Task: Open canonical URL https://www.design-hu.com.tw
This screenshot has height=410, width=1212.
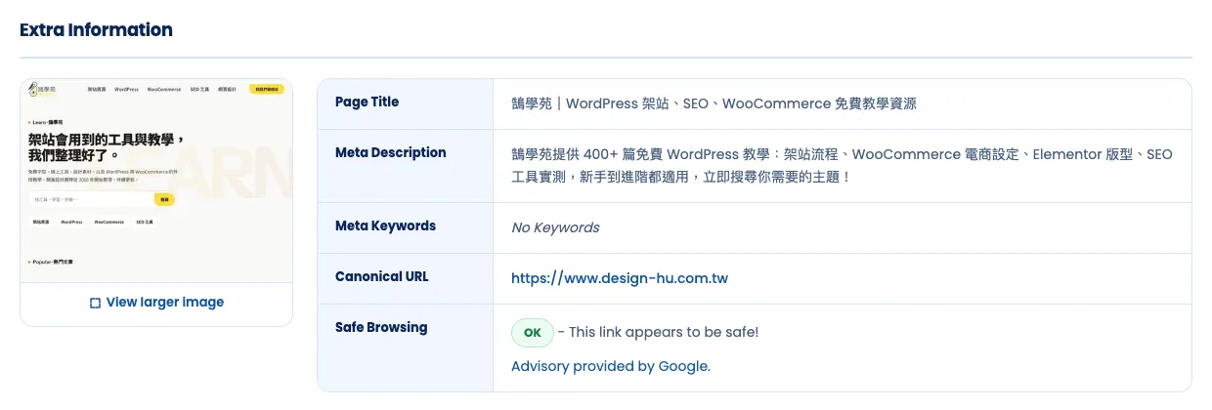Action: coord(620,278)
